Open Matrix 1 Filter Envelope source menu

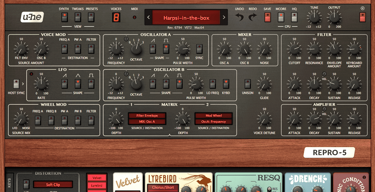(x=147, y=116)
